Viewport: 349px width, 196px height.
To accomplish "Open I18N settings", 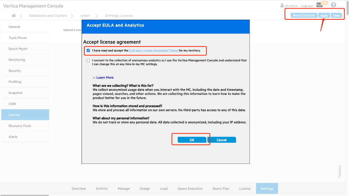I will pyautogui.click(x=25, y=104).
